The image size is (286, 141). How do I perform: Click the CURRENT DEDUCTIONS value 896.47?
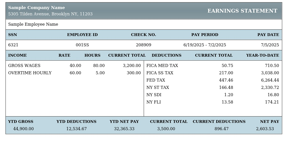pos(222,129)
